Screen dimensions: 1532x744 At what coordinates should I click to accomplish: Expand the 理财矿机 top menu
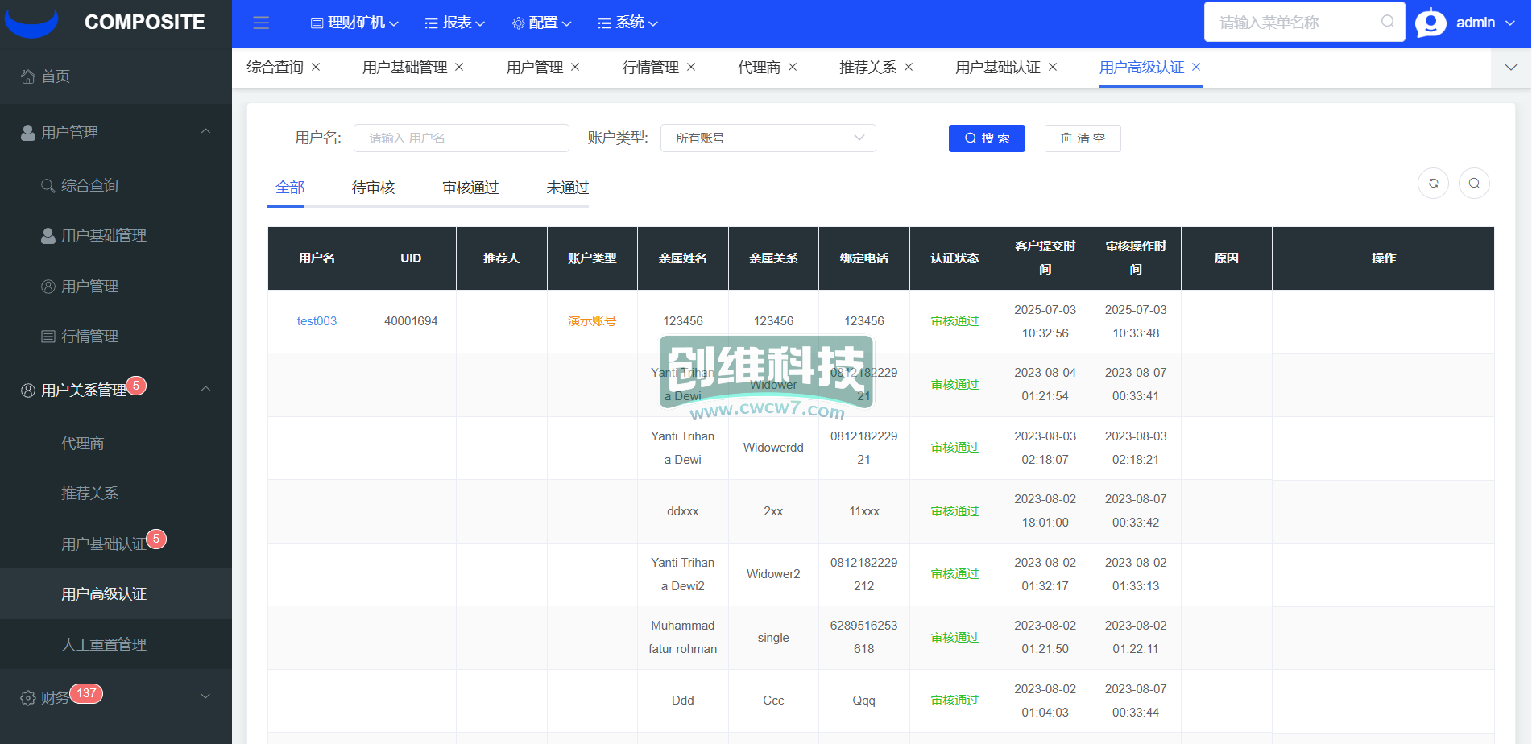click(354, 23)
